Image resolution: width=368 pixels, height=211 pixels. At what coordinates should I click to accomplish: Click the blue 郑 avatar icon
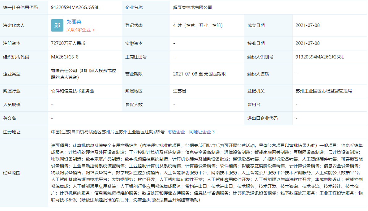[x=57, y=25]
